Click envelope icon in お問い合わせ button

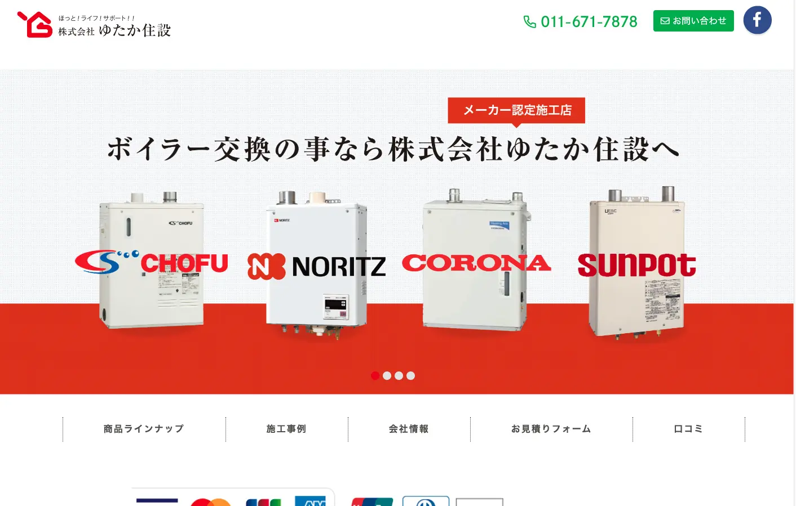click(x=665, y=21)
